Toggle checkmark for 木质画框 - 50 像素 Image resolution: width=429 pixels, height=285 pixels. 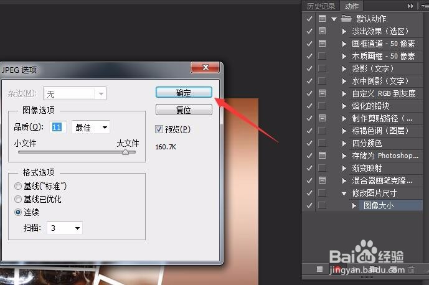pos(309,56)
